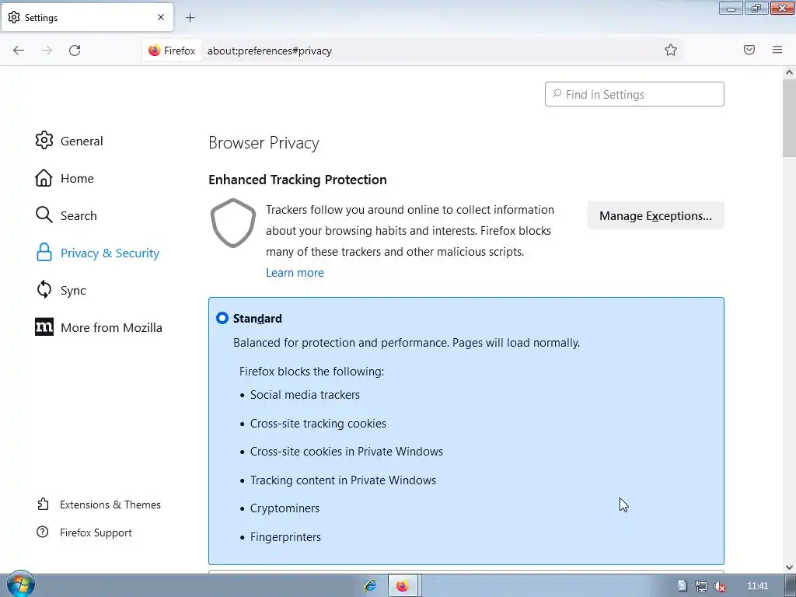
Task: Click the network tray icon
Action: click(x=701, y=586)
